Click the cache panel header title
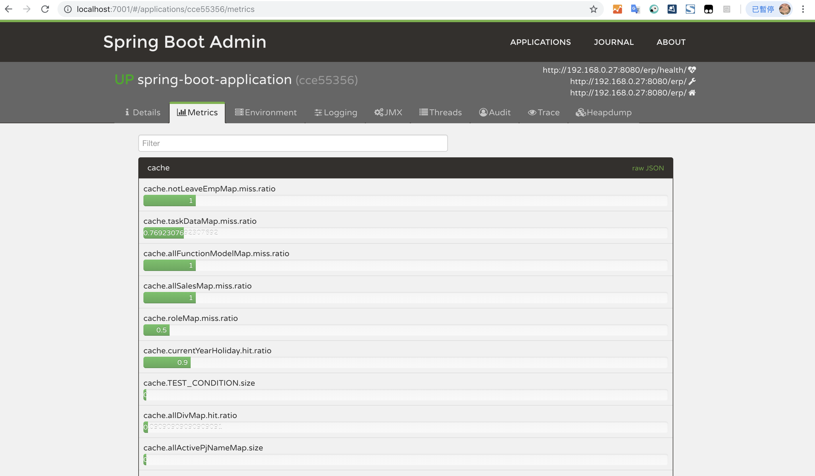 point(159,168)
